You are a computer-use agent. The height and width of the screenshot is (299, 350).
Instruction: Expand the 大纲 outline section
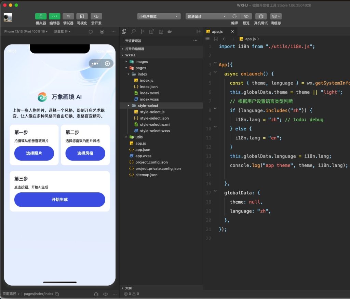(129, 288)
